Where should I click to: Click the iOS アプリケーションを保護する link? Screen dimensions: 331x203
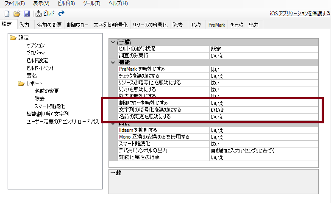coord(300,14)
